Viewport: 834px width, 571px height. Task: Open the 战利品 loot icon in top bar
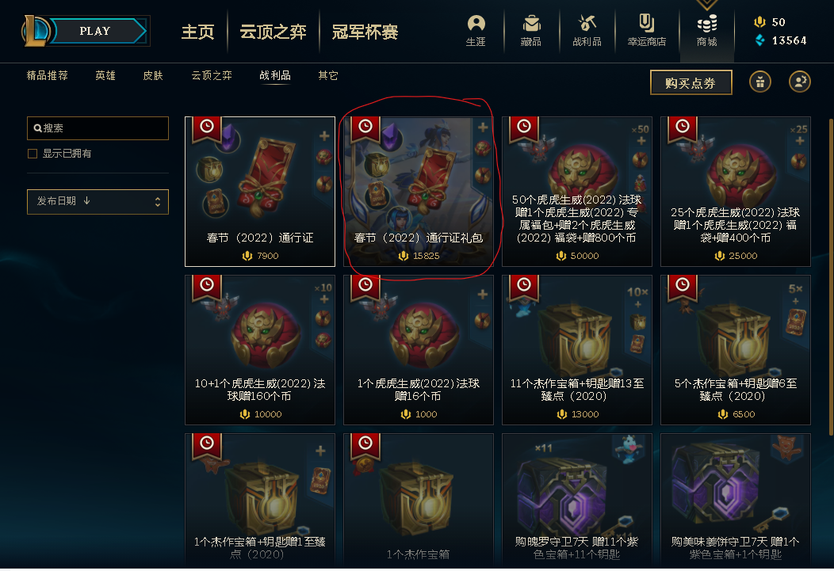pyautogui.click(x=587, y=31)
